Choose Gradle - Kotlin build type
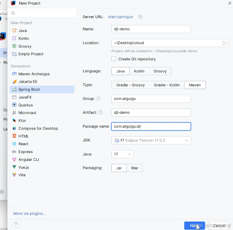This screenshot has width=233, height=230. 167,85
